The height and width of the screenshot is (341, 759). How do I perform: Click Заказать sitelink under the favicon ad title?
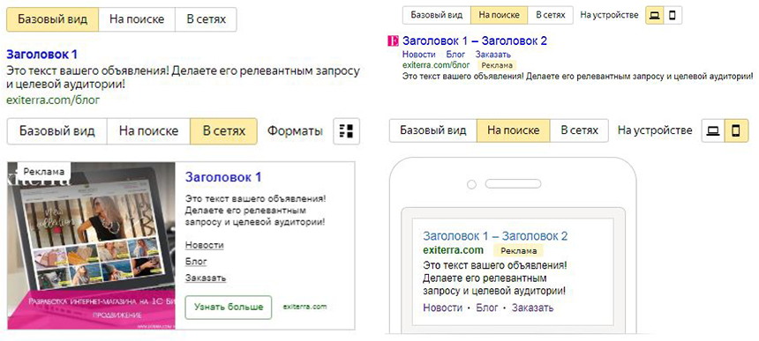(x=492, y=55)
